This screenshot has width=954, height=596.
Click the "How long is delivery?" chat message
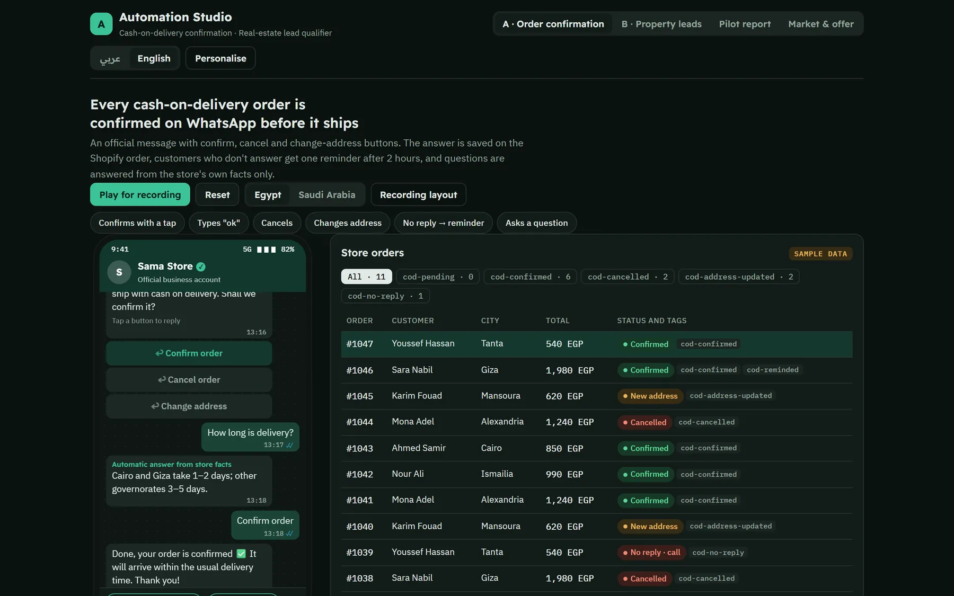tap(250, 438)
